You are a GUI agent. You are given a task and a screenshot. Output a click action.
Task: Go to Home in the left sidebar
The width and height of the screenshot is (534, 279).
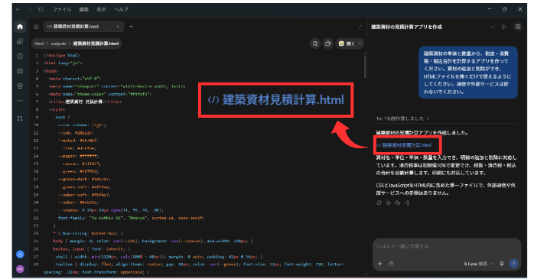point(20,27)
